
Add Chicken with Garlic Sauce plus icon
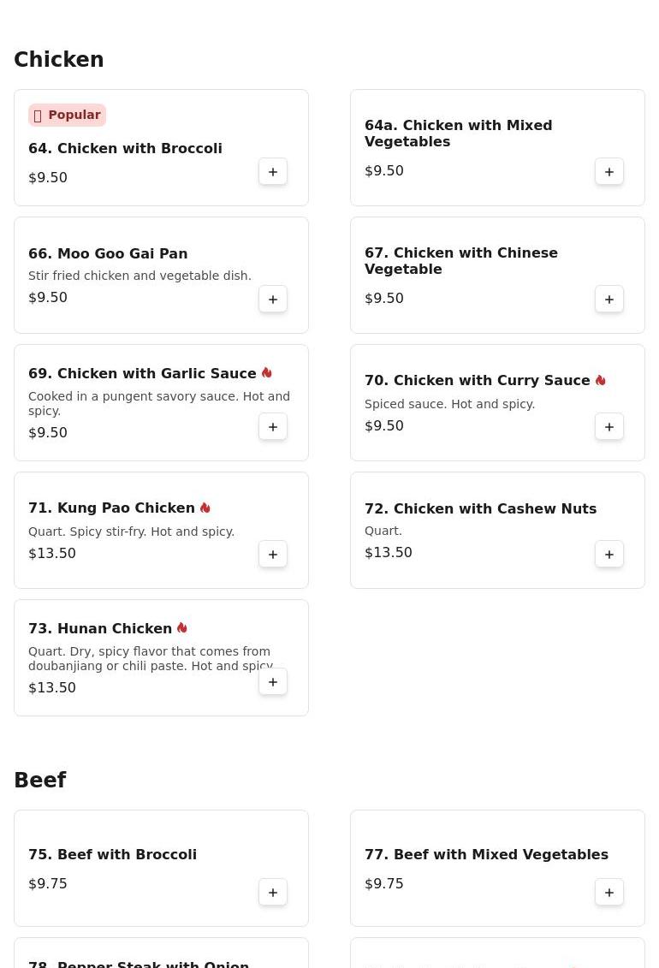pos(273,426)
